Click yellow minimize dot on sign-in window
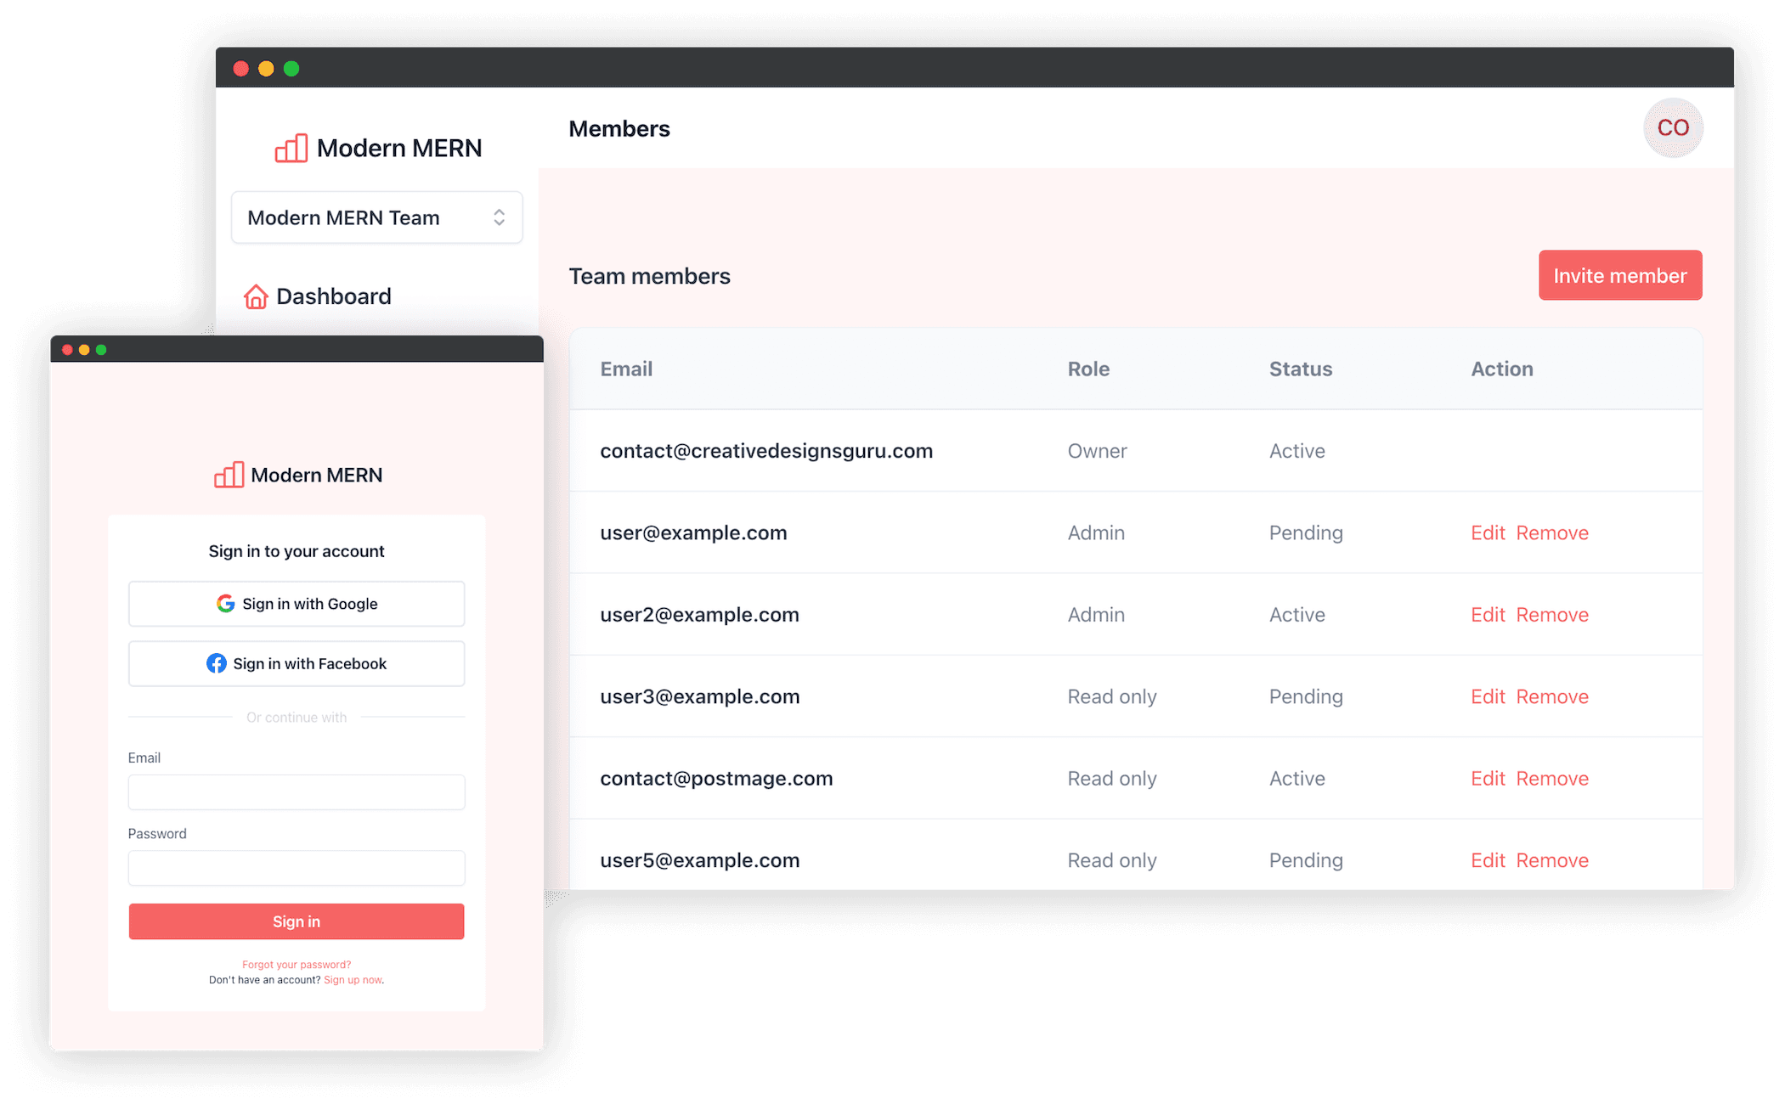 coord(84,350)
